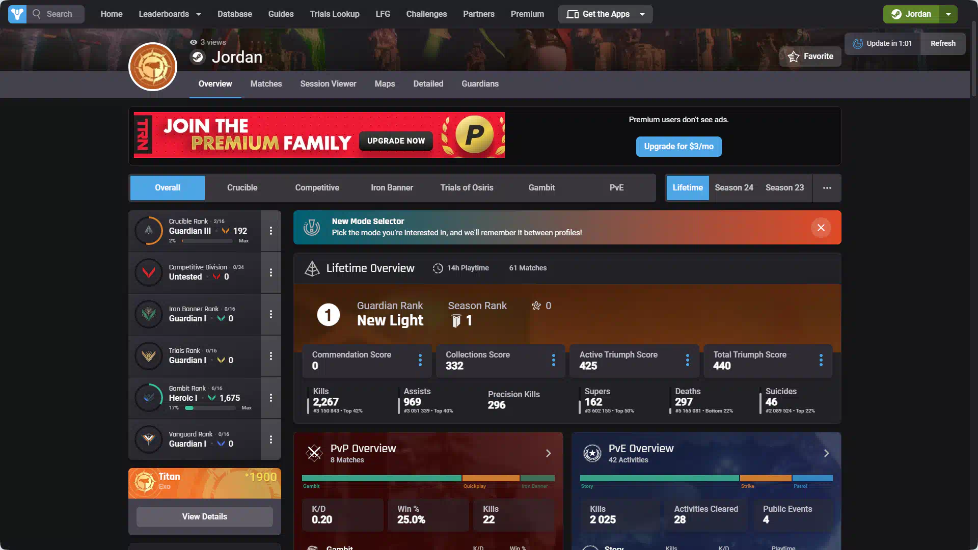The width and height of the screenshot is (978, 550).
Task: Click the update timer clock icon
Action: (x=858, y=44)
